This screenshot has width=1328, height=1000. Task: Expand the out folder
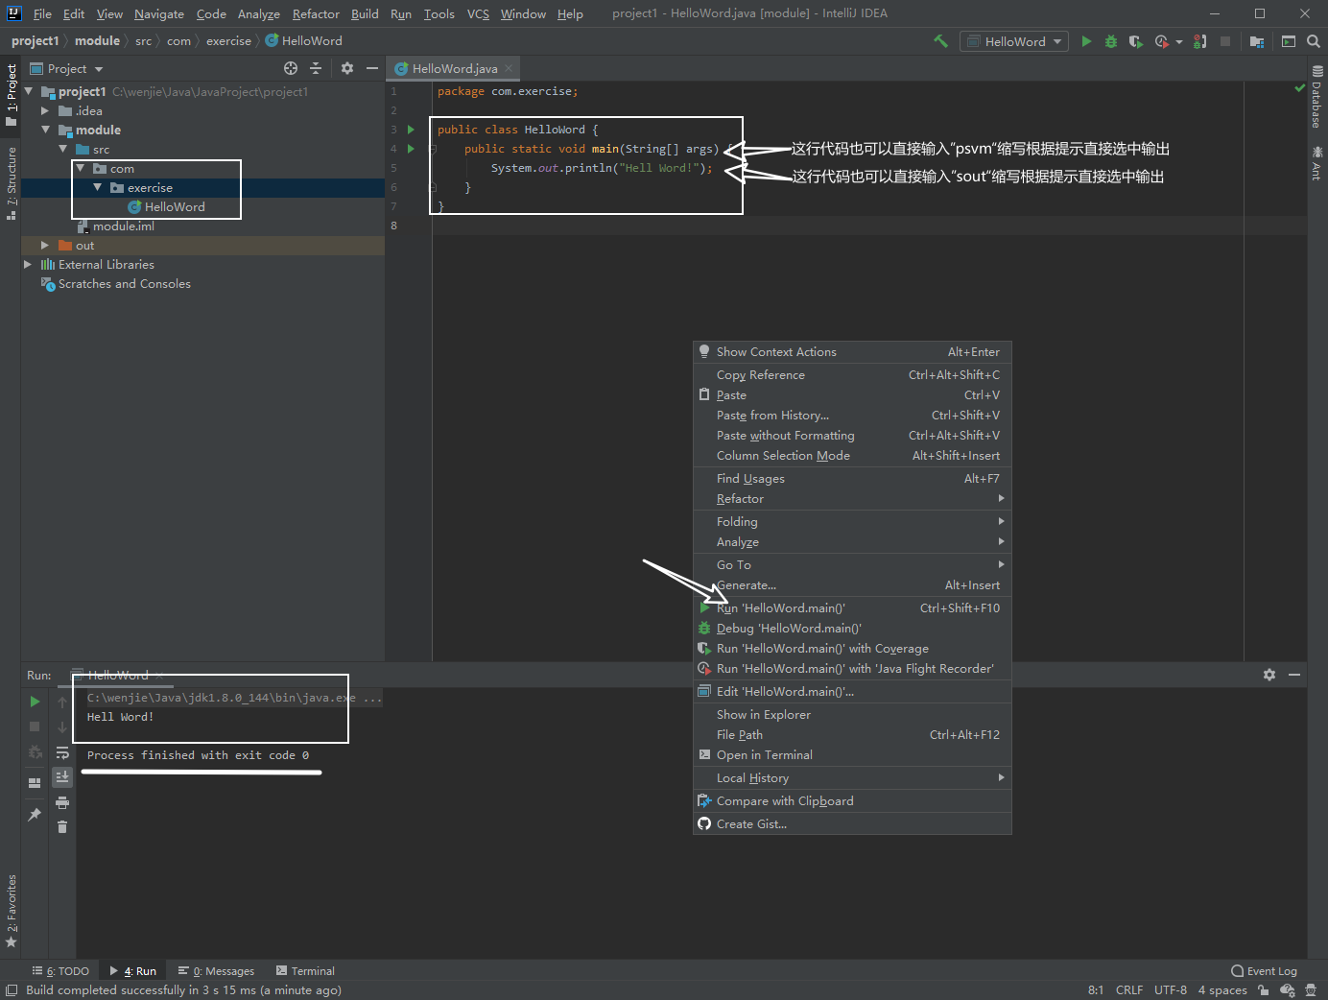(45, 245)
